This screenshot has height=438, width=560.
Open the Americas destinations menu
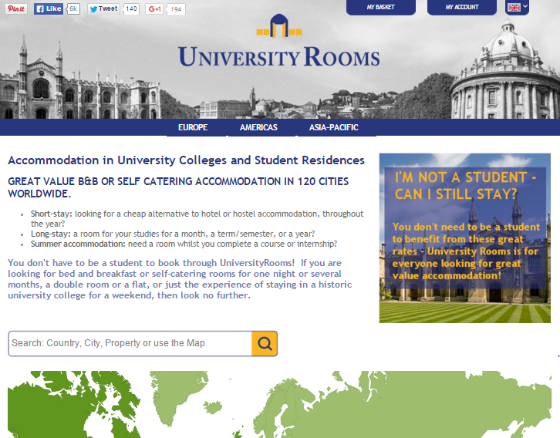pos(258,128)
